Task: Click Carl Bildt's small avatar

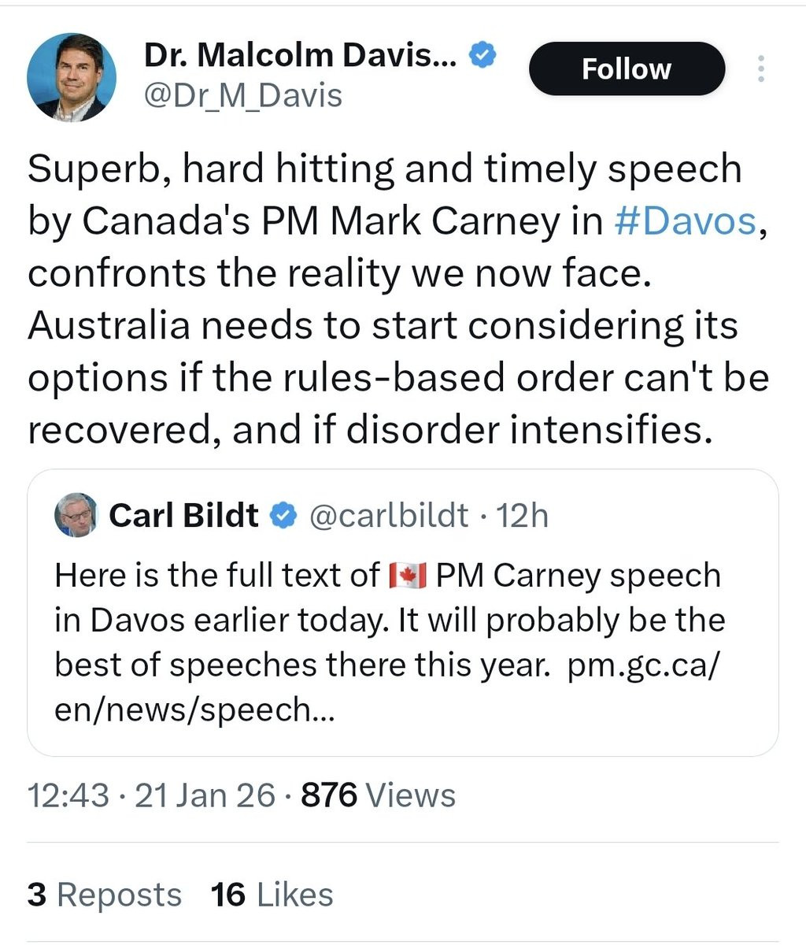Action: [x=76, y=516]
